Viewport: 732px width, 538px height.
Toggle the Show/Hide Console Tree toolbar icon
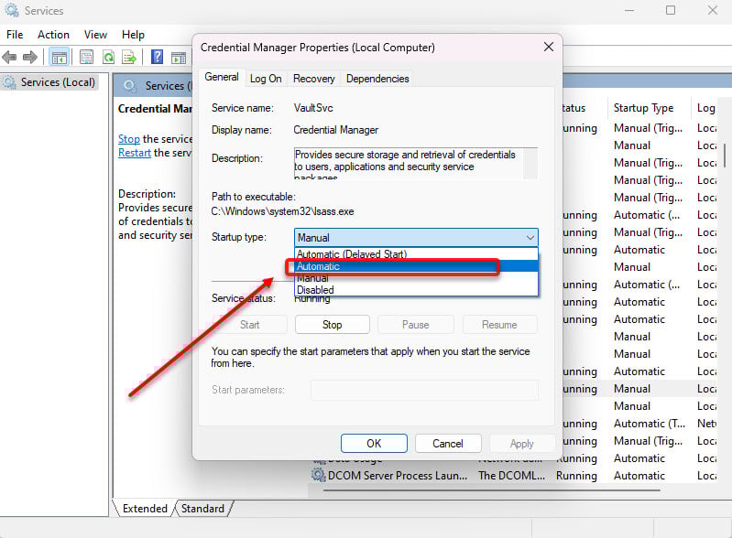(x=60, y=58)
